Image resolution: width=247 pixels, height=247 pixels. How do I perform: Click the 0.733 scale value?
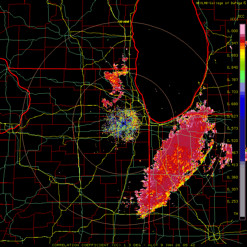[x=232, y=92]
